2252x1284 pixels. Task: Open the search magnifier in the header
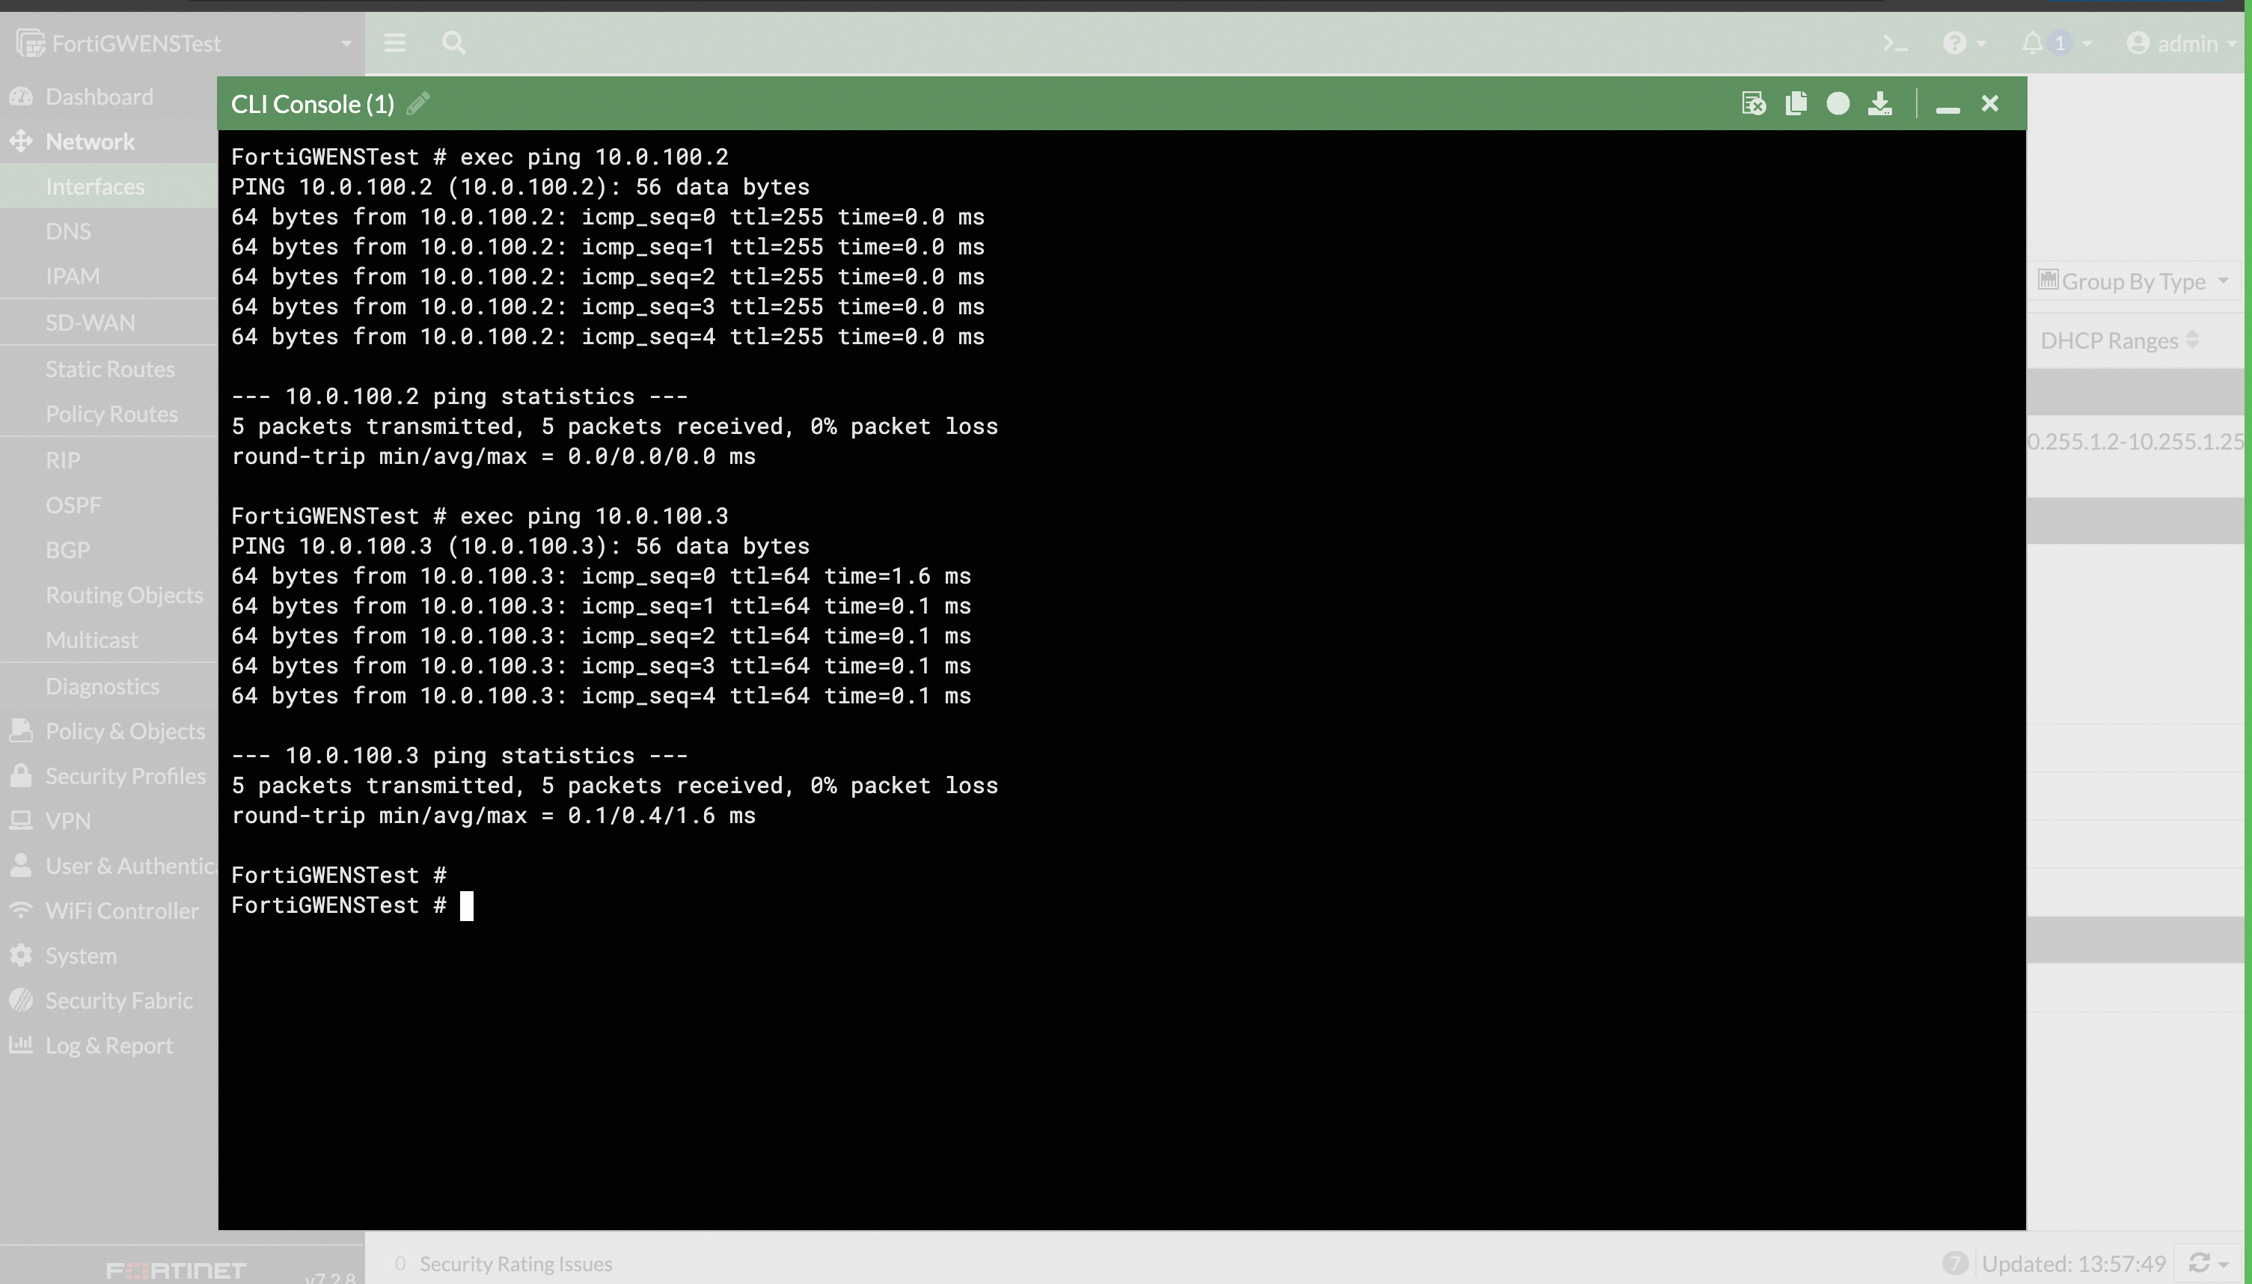[453, 43]
